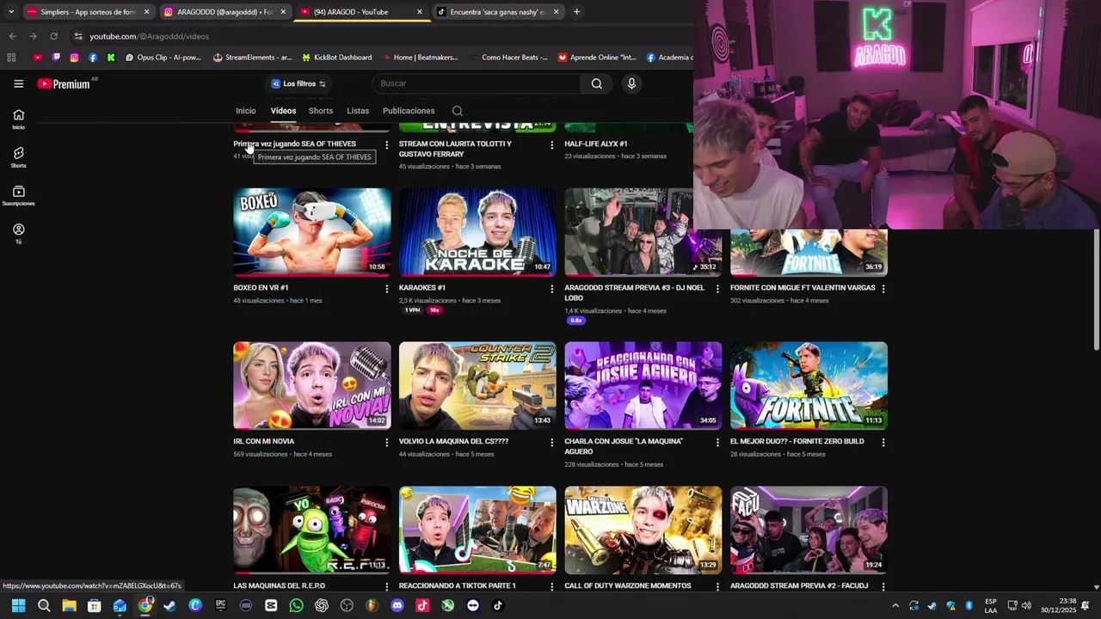
Task: Open a new browser tab
Action: point(576,12)
